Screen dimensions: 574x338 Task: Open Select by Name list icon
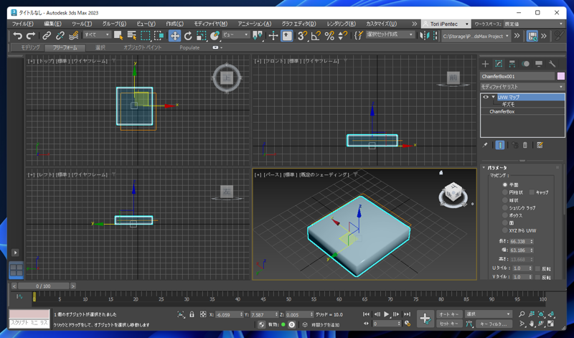tap(132, 35)
